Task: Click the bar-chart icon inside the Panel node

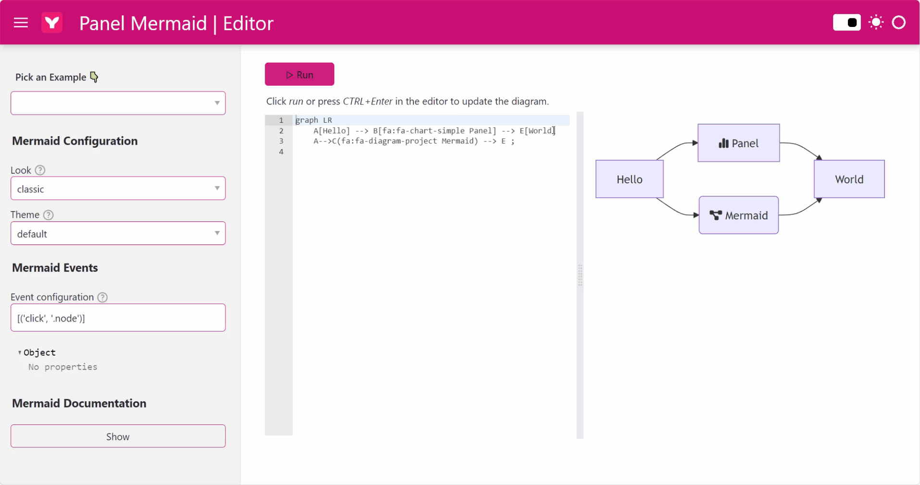Action: pyautogui.click(x=723, y=142)
